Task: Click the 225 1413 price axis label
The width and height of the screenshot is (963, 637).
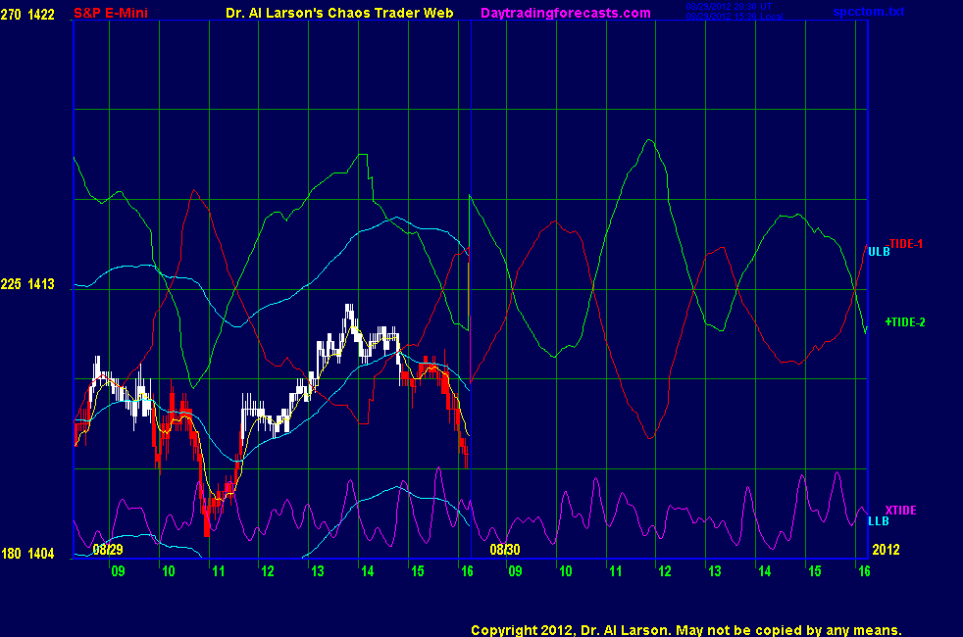Action: click(x=27, y=284)
